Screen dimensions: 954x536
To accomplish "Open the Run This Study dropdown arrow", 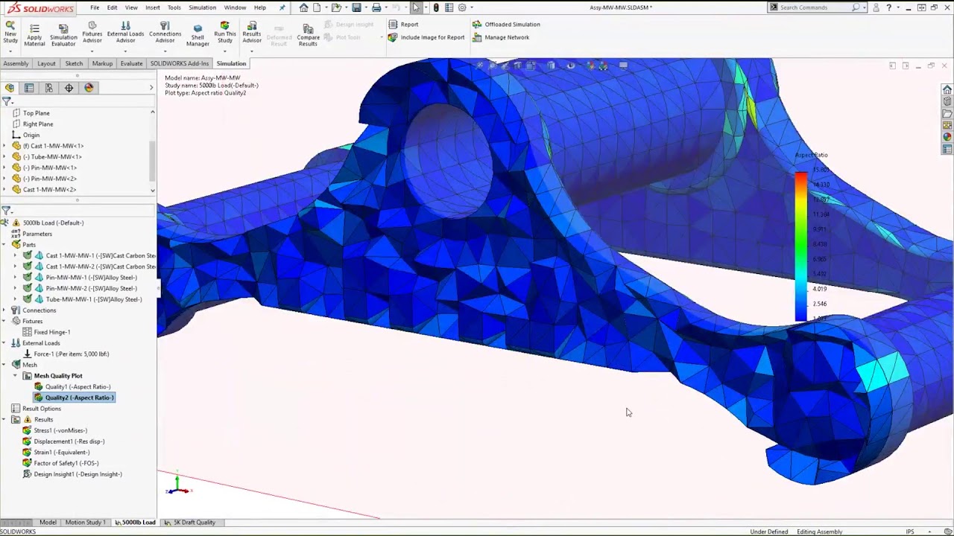I will (x=224, y=51).
